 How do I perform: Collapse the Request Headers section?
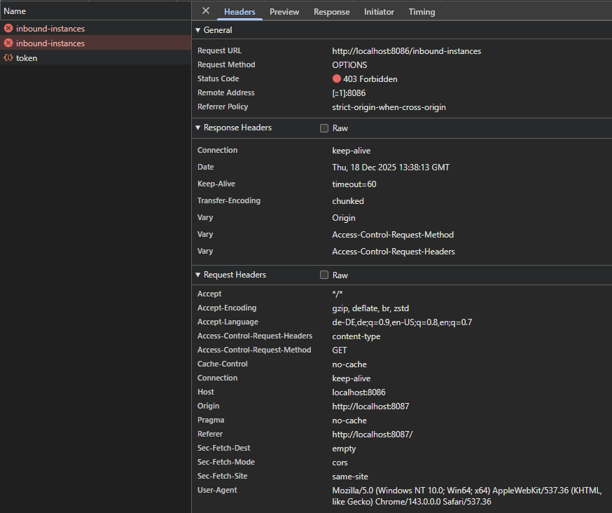198,275
